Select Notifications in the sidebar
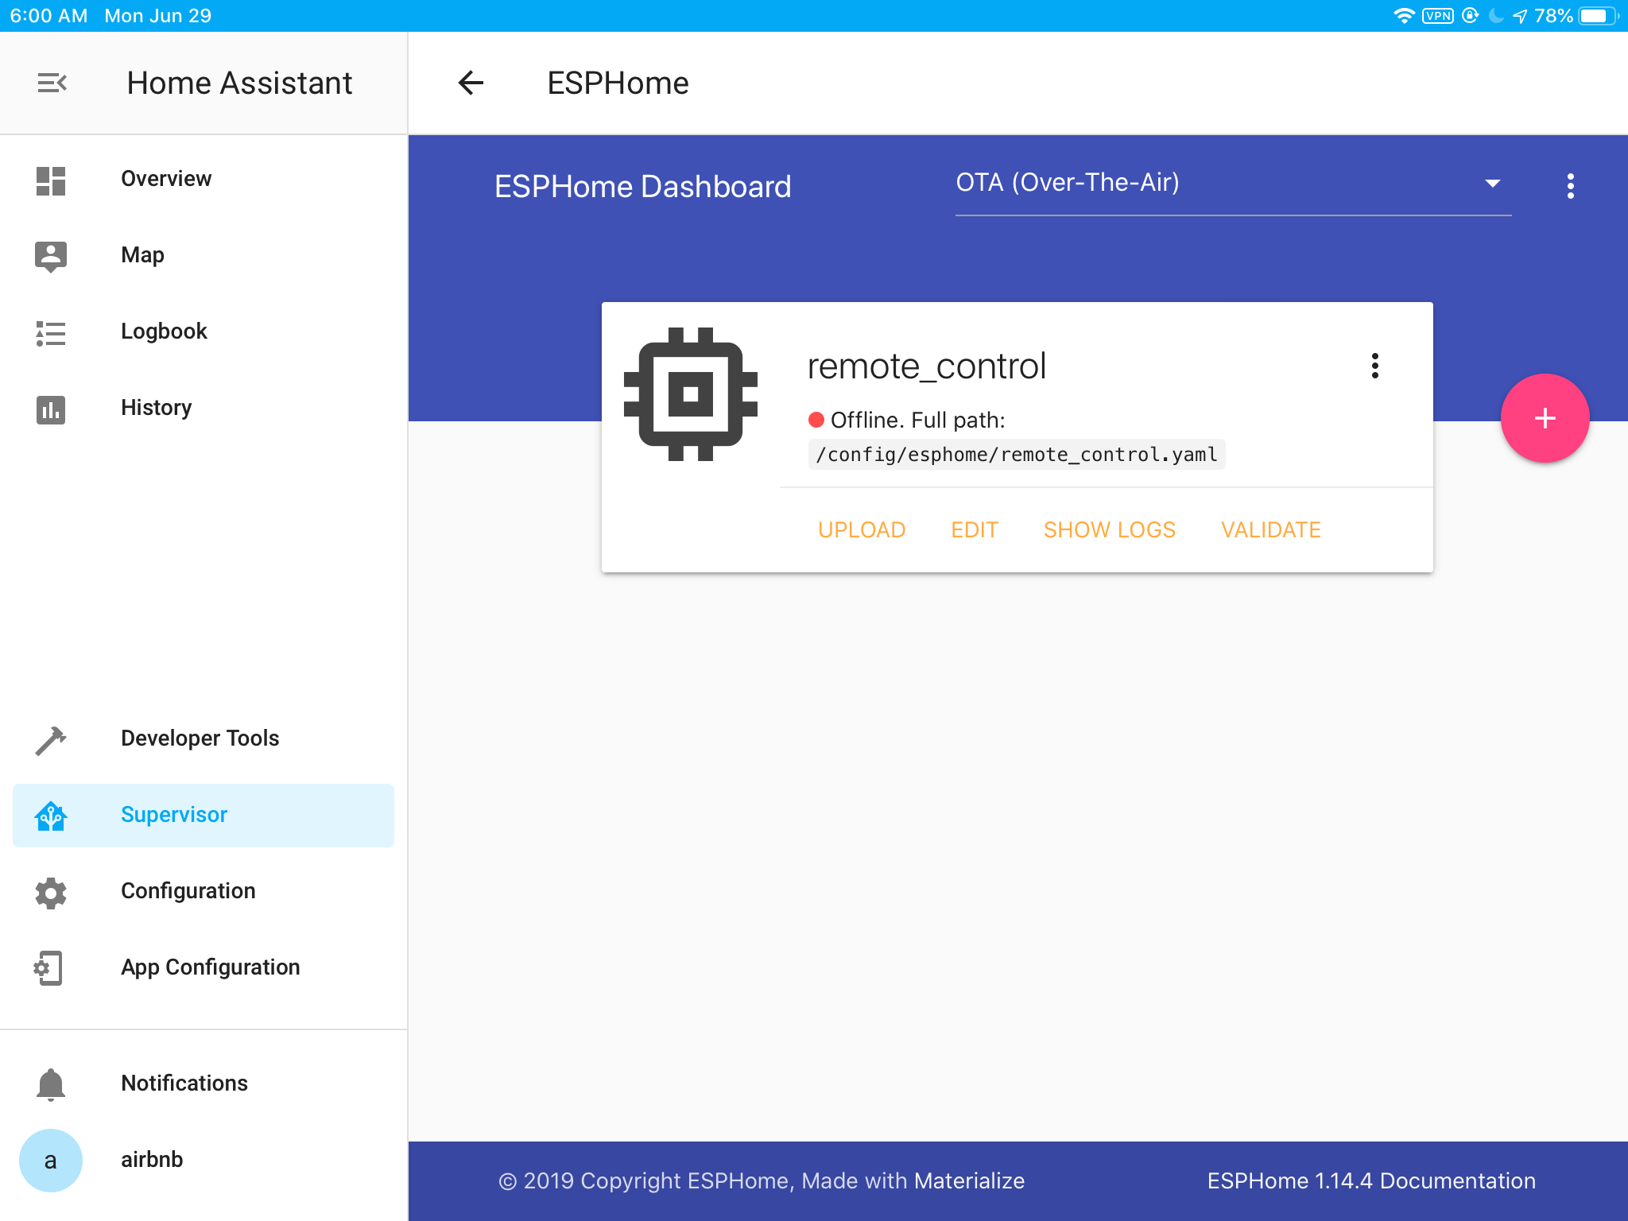This screenshot has width=1628, height=1221. click(x=203, y=1084)
